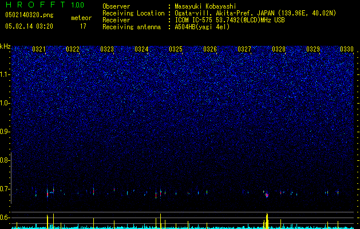Click the 0328 time marker
Screen dimensions: 360x229
(279, 49)
